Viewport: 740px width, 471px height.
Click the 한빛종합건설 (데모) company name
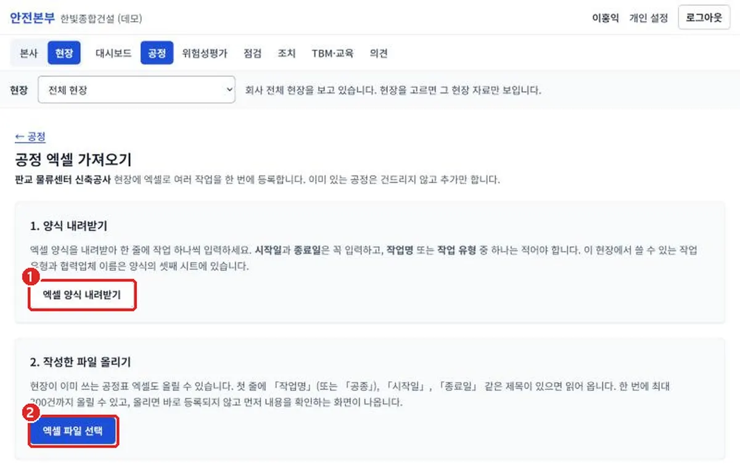tap(102, 18)
